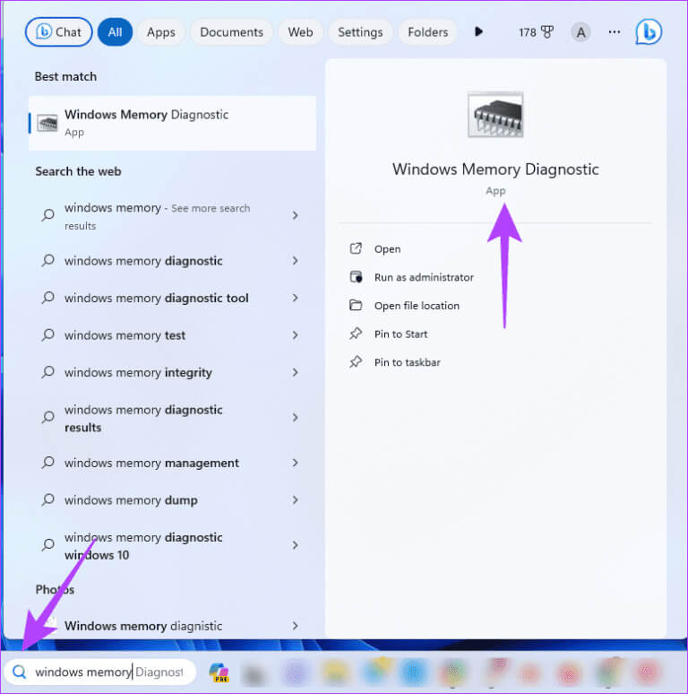Open the Windows Memory Diagnostic best match

(x=172, y=123)
